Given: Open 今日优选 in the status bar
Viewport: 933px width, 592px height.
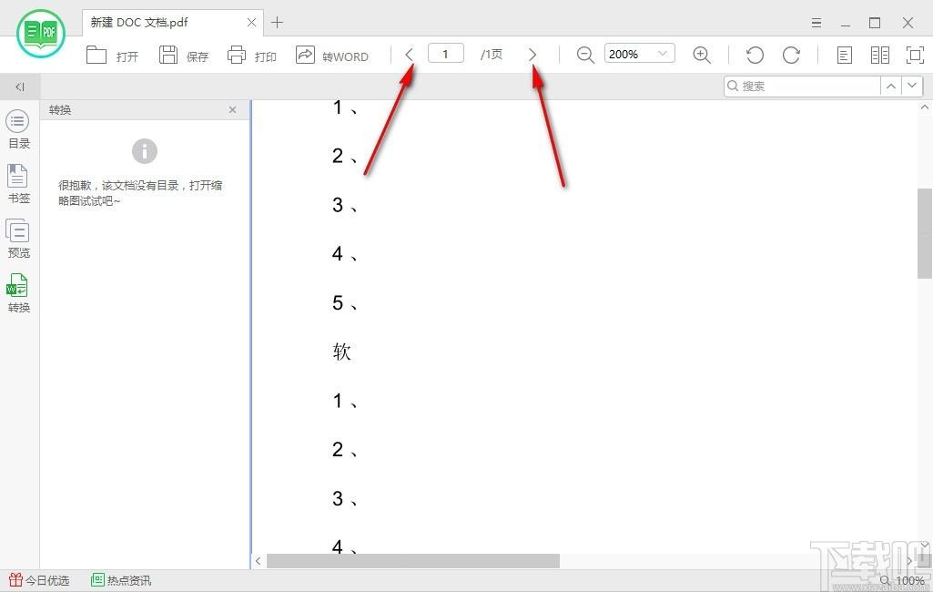Looking at the screenshot, I should click(x=39, y=580).
